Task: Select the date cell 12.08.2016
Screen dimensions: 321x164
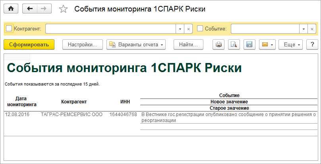Action: tap(17, 114)
